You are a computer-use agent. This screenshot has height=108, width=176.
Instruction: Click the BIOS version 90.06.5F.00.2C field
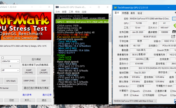click(x=150, y=37)
